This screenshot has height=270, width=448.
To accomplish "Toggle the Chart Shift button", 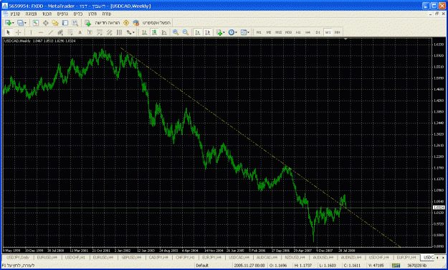I will (x=208, y=32).
